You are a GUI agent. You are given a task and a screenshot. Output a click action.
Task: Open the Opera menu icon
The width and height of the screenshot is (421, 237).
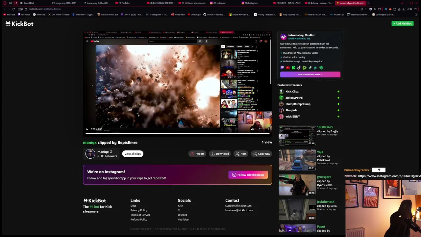[5, 3]
